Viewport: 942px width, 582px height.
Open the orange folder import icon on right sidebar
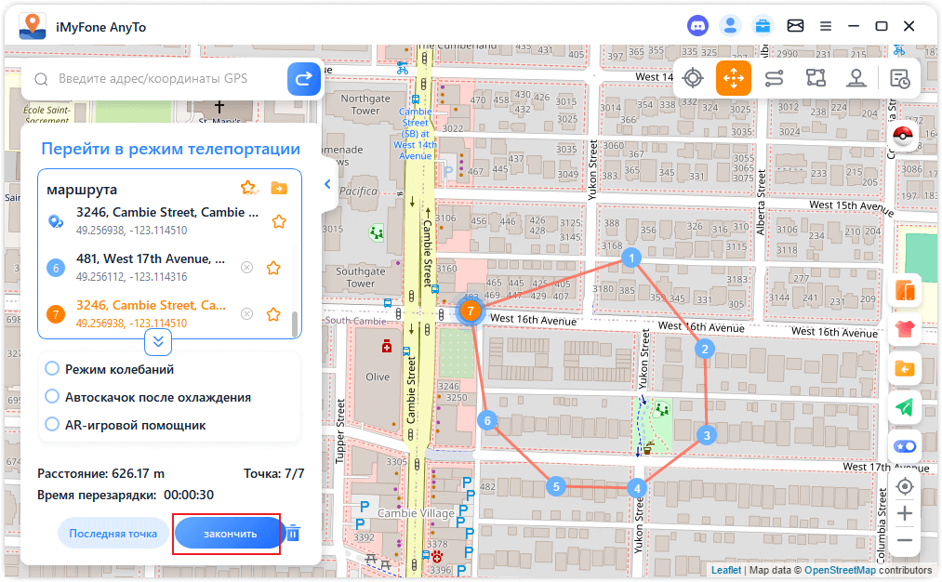(x=905, y=368)
